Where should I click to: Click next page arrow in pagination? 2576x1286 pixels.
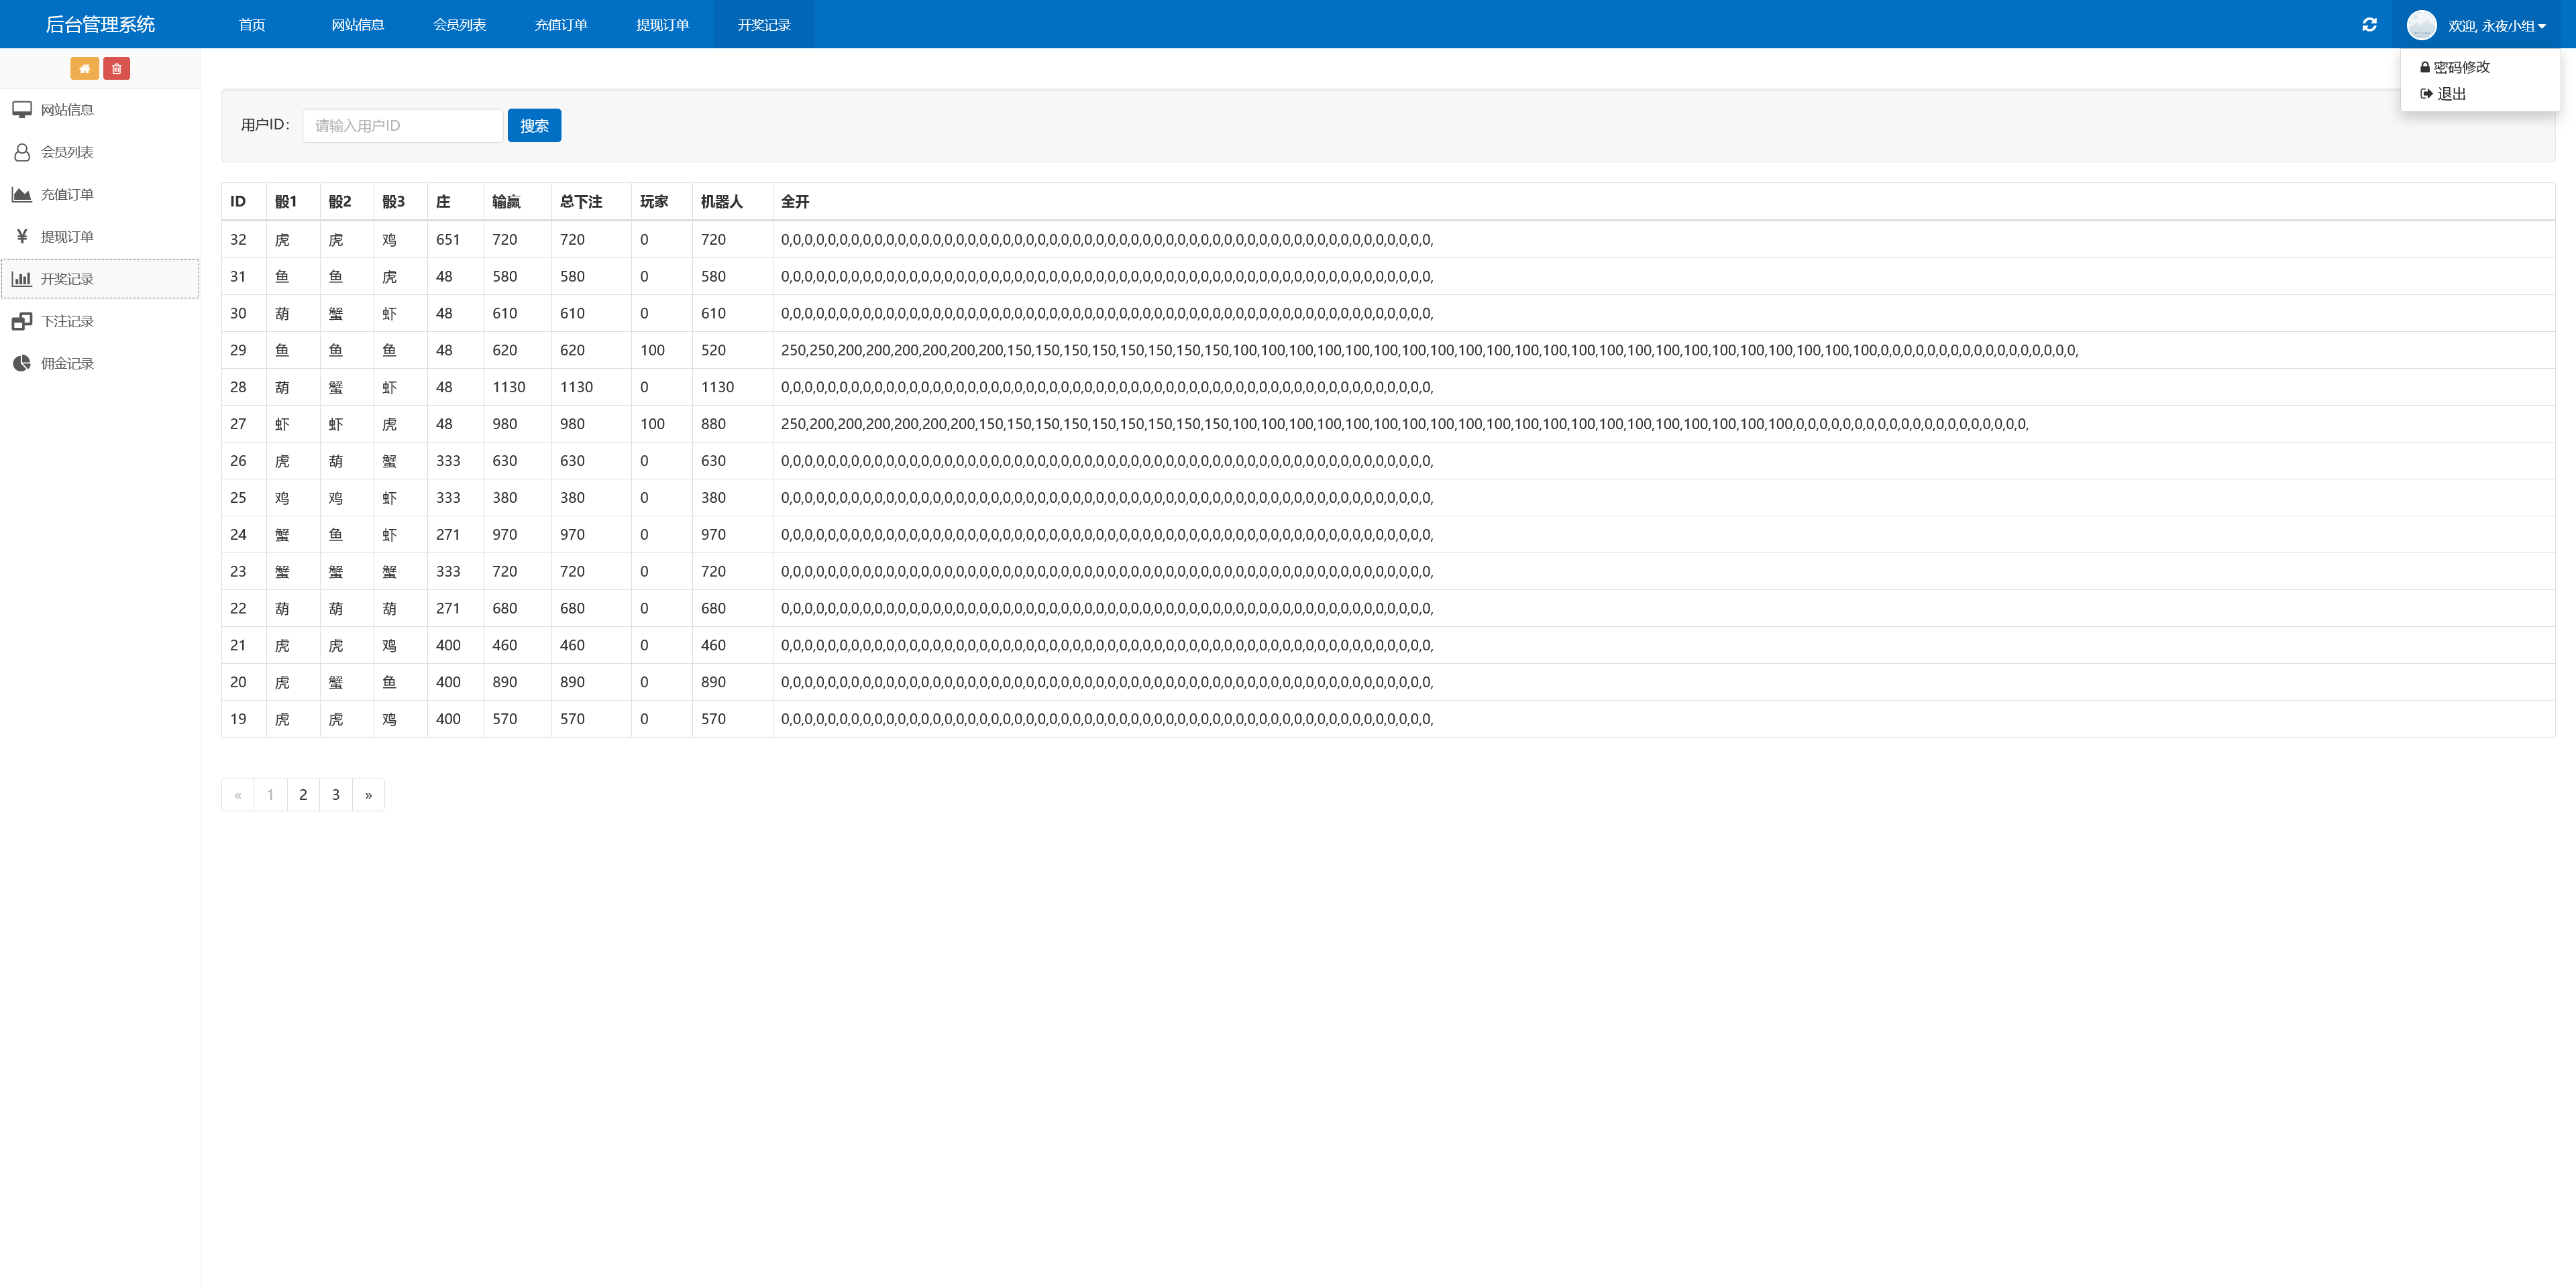368,795
